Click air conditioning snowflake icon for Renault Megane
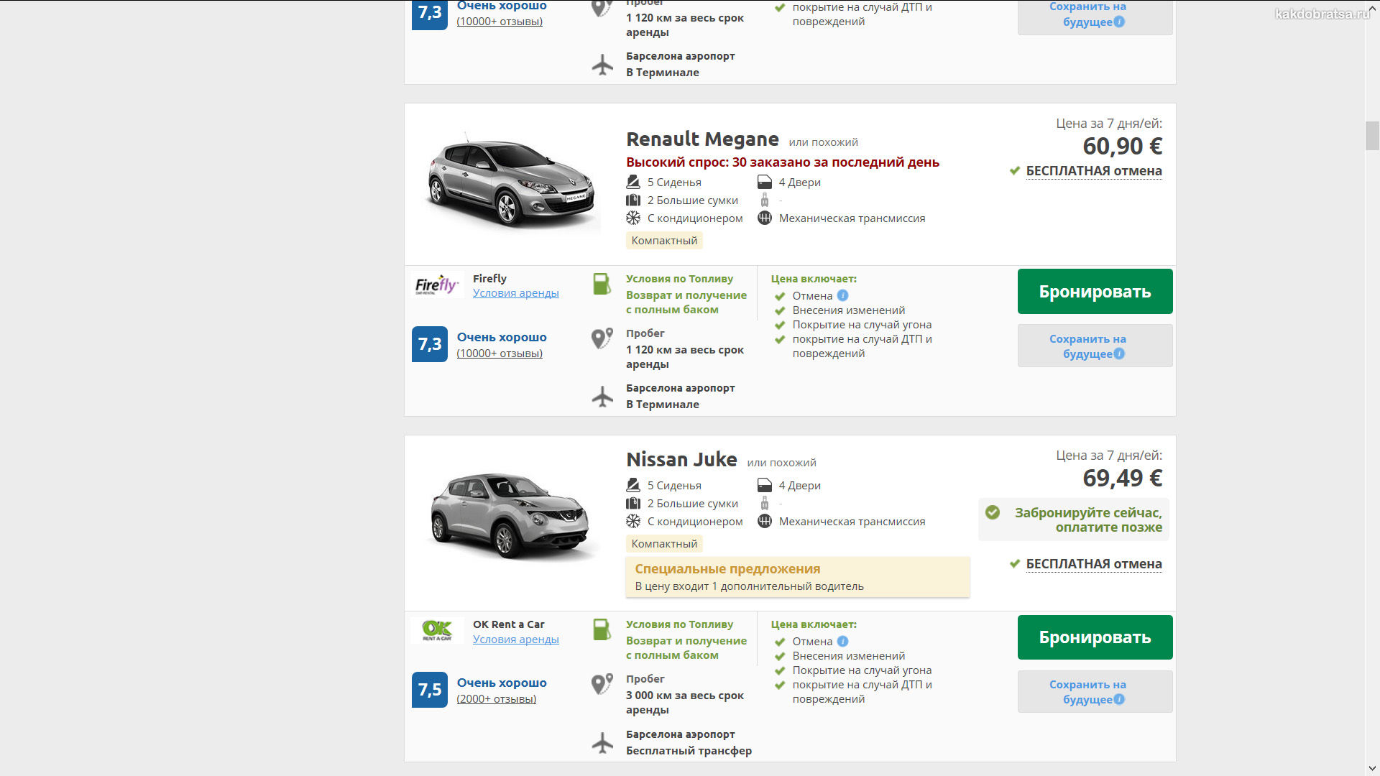The height and width of the screenshot is (776, 1380). coord(632,218)
